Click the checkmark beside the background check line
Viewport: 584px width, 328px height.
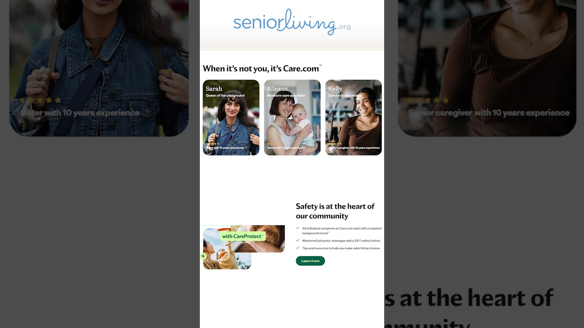click(x=297, y=228)
